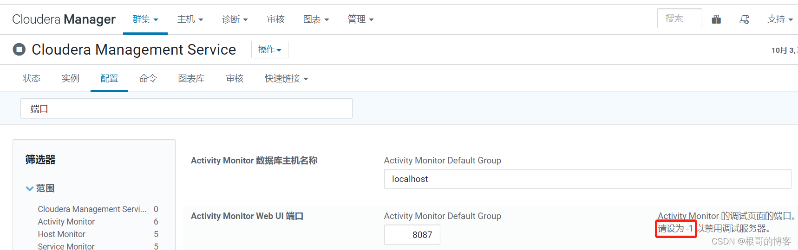798x250 pixels.
Task: Filter by Activity Monitor scope
Action: [x=66, y=222]
